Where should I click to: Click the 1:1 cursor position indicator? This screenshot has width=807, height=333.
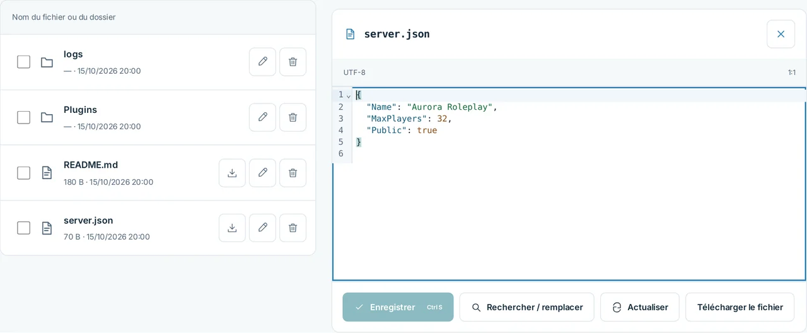coord(791,73)
